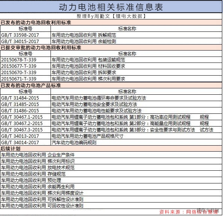Select cell GB/T 31486-2015
The width and height of the screenshot is (223, 216).
(x=25, y=110)
